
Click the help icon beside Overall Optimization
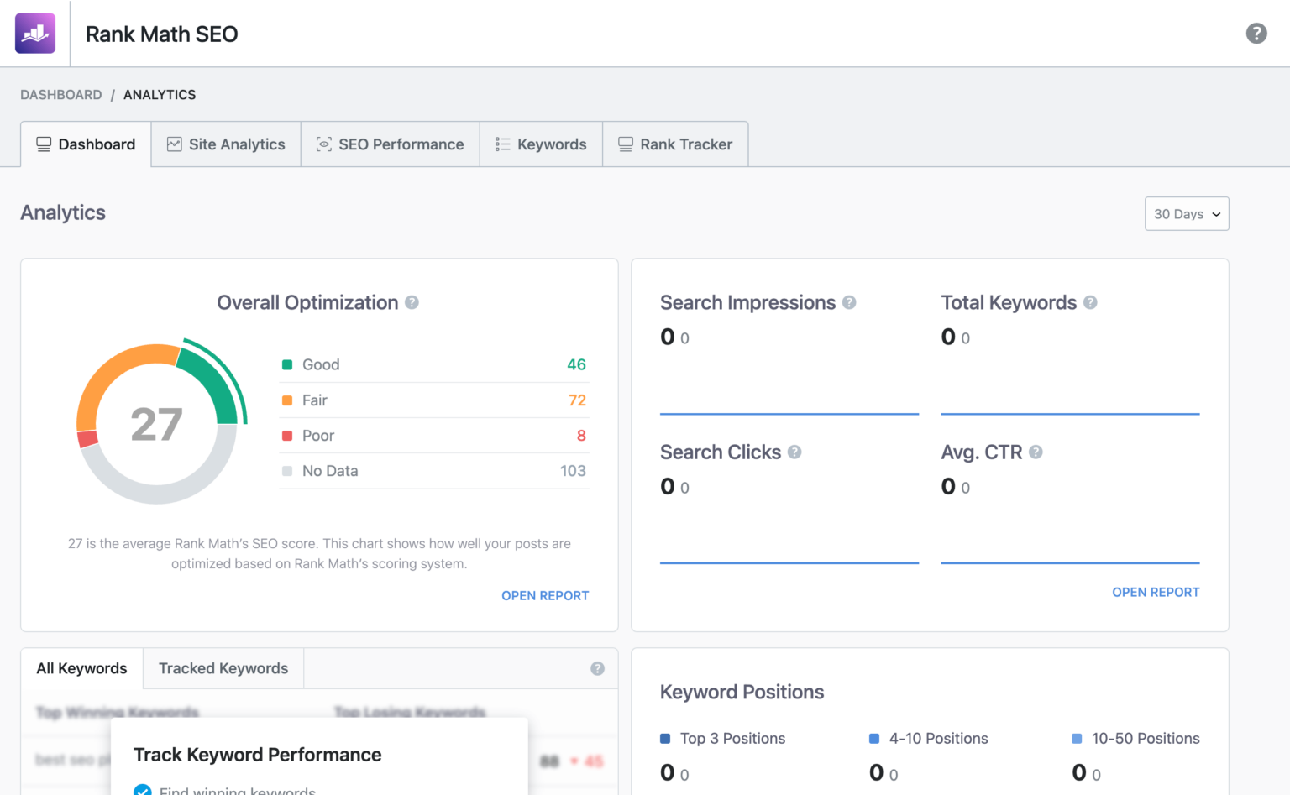click(412, 302)
